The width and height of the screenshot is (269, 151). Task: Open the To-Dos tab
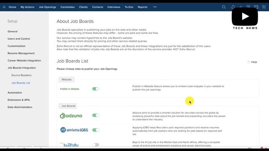tap(129, 7)
